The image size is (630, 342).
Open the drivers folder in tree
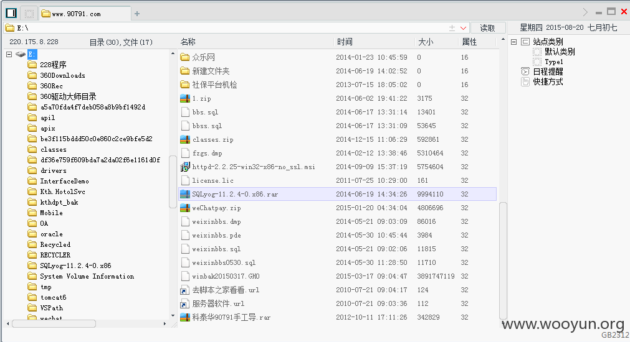(54, 170)
